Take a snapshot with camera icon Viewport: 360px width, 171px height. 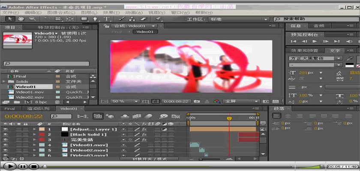point(197,101)
